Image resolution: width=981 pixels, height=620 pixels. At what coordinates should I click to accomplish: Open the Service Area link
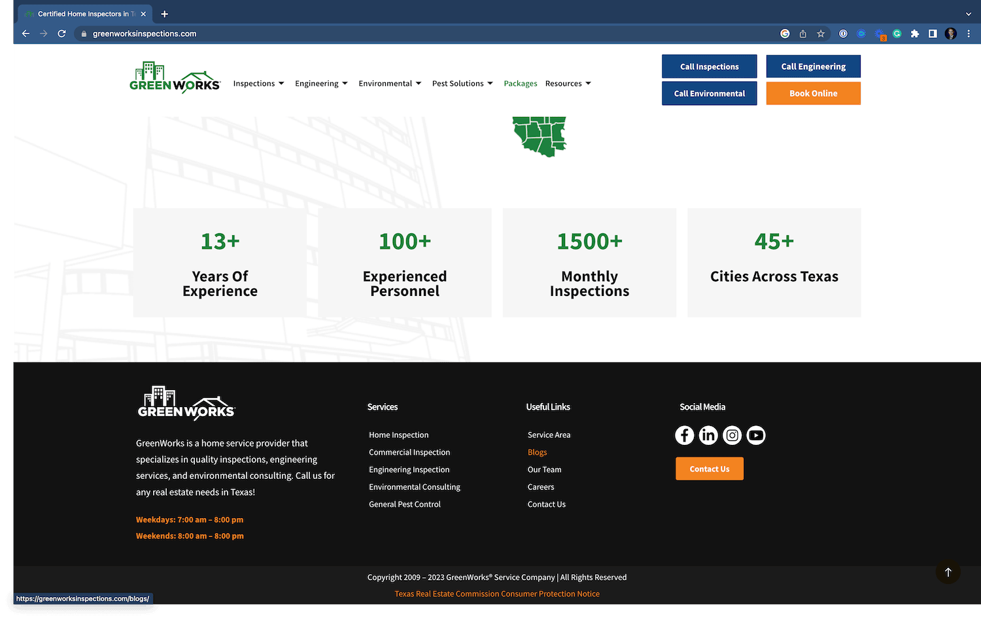click(x=549, y=435)
